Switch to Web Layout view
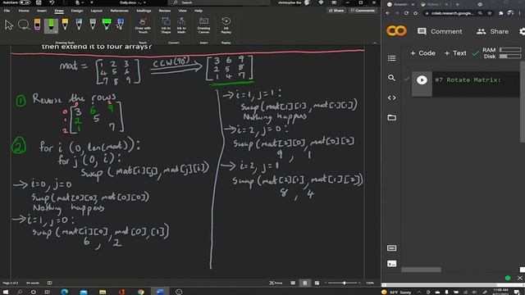Image resolution: width=525 pixels, height=295 pixels. coord(317,283)
